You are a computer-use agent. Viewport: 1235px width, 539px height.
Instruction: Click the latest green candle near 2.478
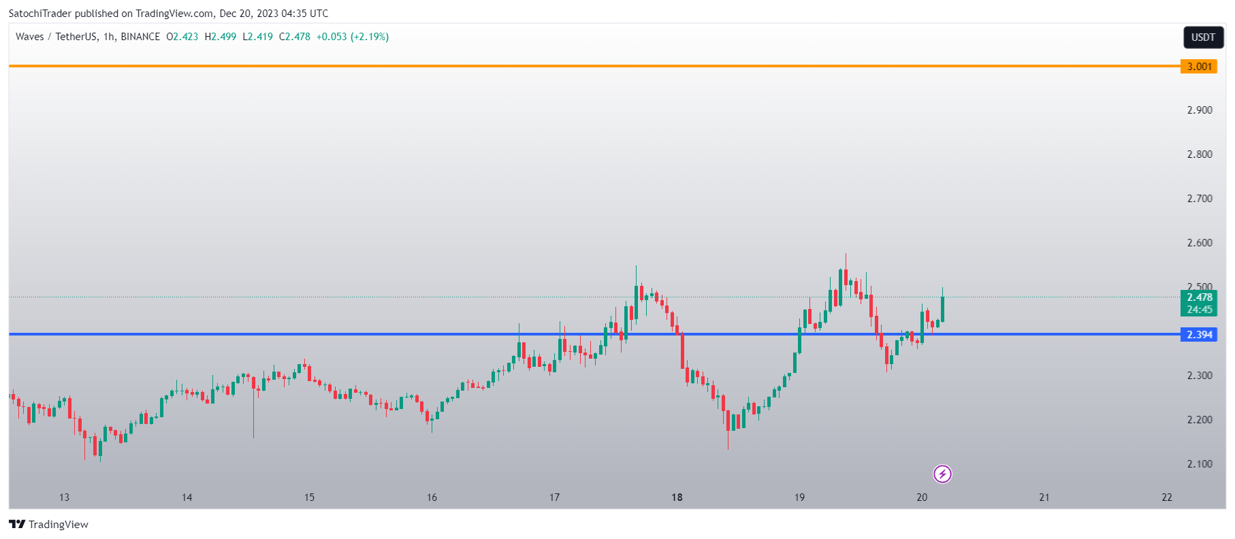(942, 308)
